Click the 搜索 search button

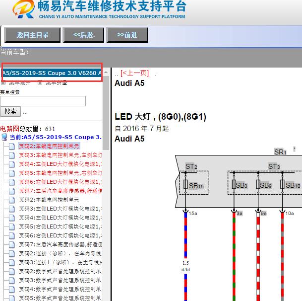point(10,111)
